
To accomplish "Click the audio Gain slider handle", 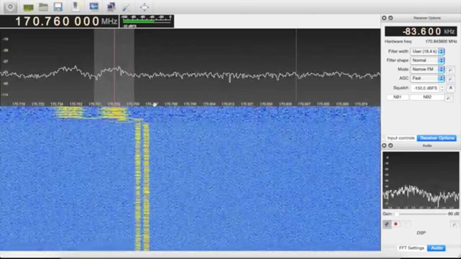I will click(x=397, y=214).
